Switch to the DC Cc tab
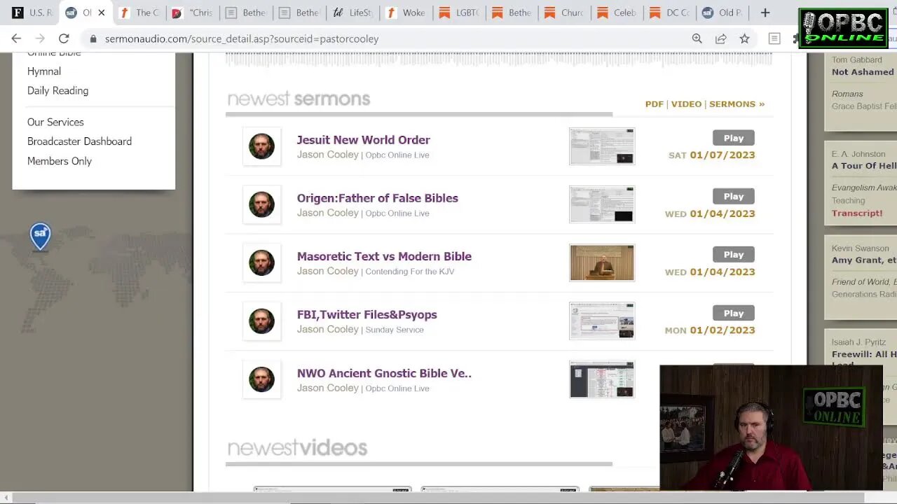The width and height of the screenshot is (897, 504). [670, 13]
